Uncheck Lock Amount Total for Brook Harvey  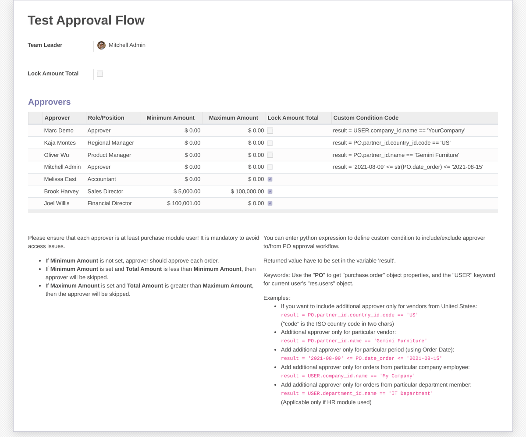[x=270, y=191]
